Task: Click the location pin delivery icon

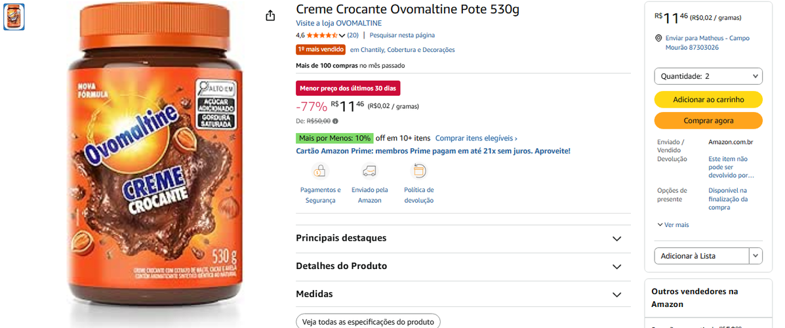Action: tap(658, 38)
